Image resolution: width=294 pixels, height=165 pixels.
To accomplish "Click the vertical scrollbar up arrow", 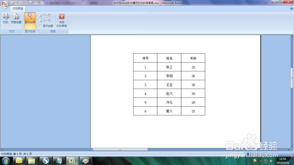I will pos(292,37).
